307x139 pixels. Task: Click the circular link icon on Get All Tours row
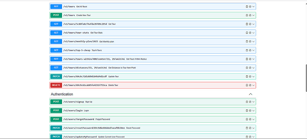tap(250, 6)
